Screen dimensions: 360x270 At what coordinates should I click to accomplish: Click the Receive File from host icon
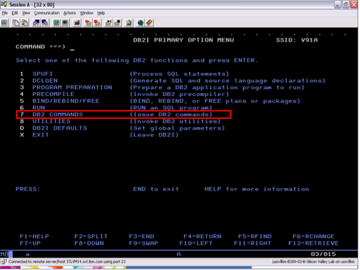[x=45, y=23]
